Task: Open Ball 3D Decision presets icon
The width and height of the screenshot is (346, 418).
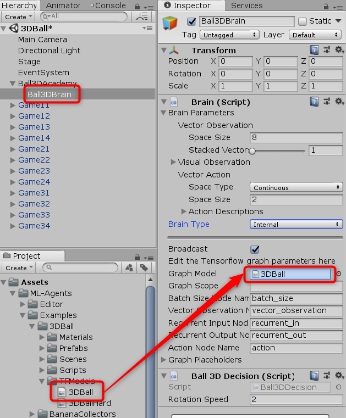Action: pos(327,375)
